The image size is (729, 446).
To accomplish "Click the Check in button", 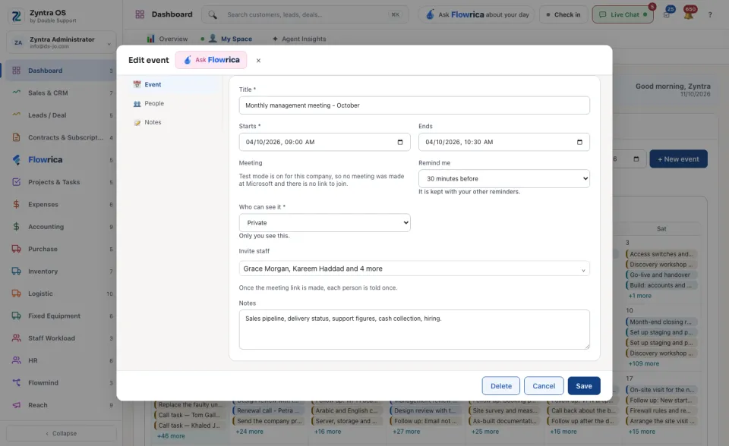I will 563,15.
